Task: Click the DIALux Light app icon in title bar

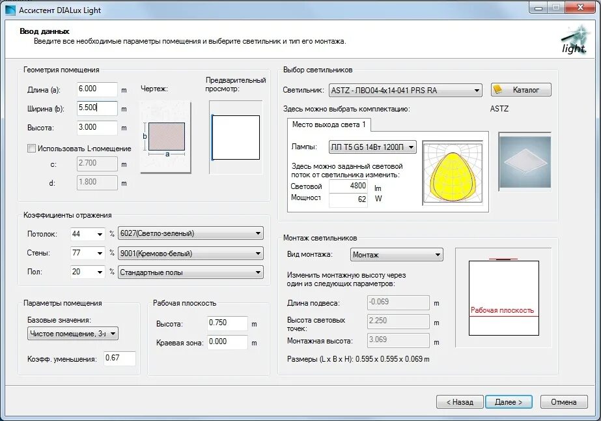Action: [x=10, y=10]
